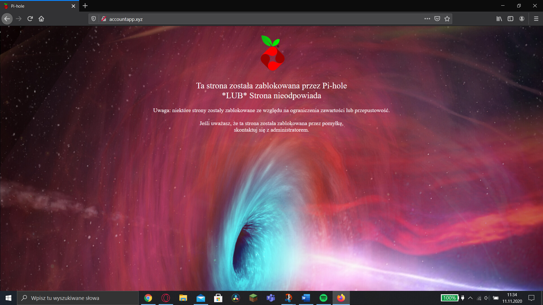This screenshot has width=543, height=305.
Task: Open Minecraft from taskbar
Action: 253,298
